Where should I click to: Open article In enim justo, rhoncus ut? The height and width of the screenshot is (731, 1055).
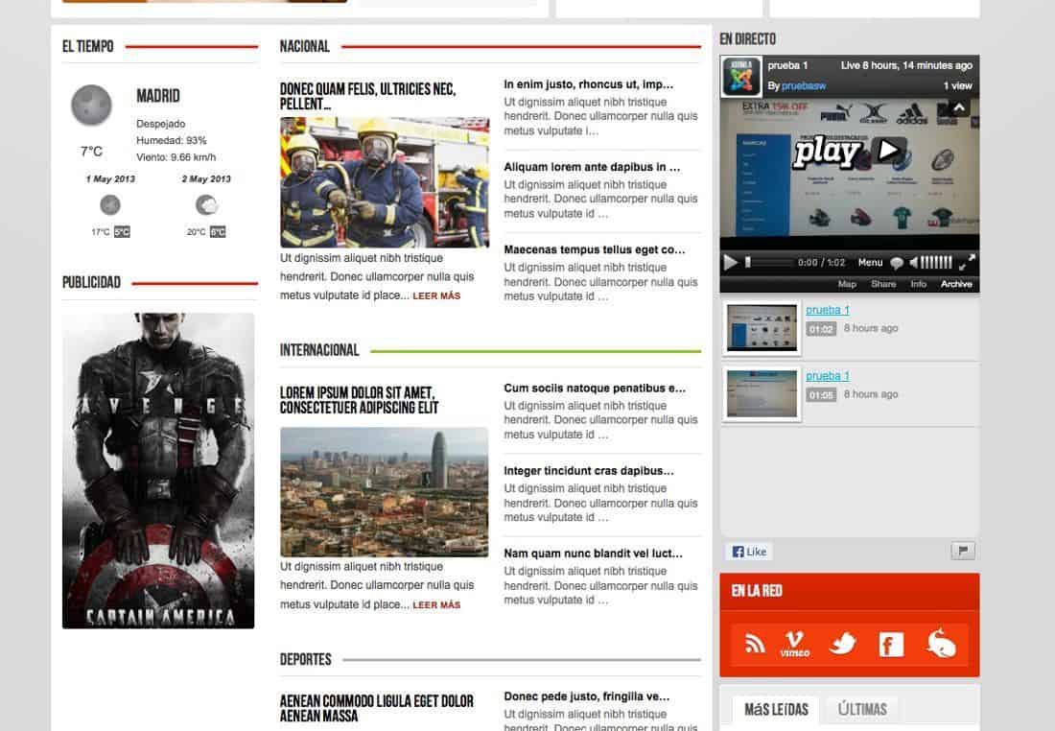tap(588, 84)
